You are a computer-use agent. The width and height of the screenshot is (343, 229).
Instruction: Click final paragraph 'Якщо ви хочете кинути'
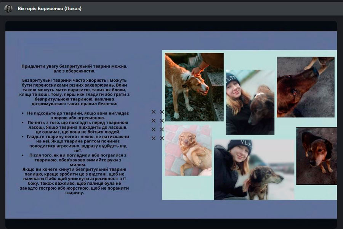75,181
